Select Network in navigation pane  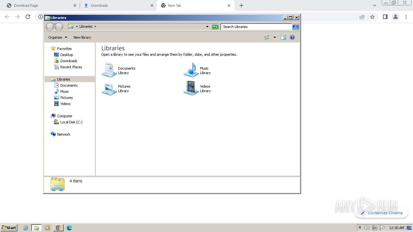tap(64, 134)
